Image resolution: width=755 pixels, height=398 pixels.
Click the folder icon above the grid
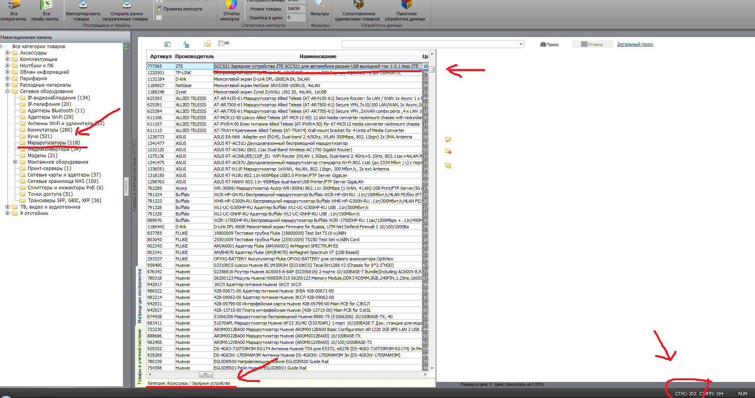[207, 44]
